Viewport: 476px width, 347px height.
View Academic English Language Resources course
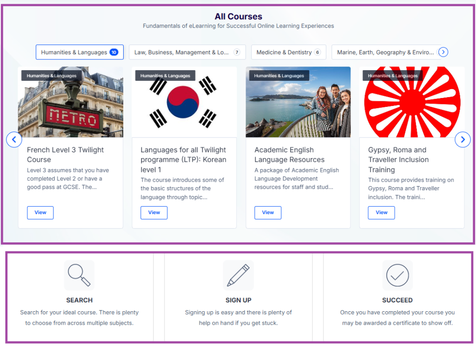pos(268,213)
